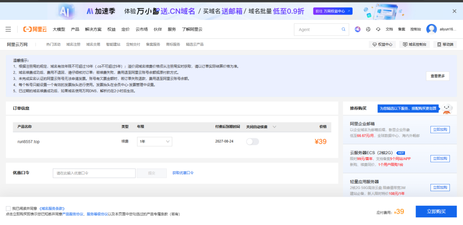Viewport: 463px width, 225px height.
Task: Open the headset customer support icon
Action: point(378,29)
